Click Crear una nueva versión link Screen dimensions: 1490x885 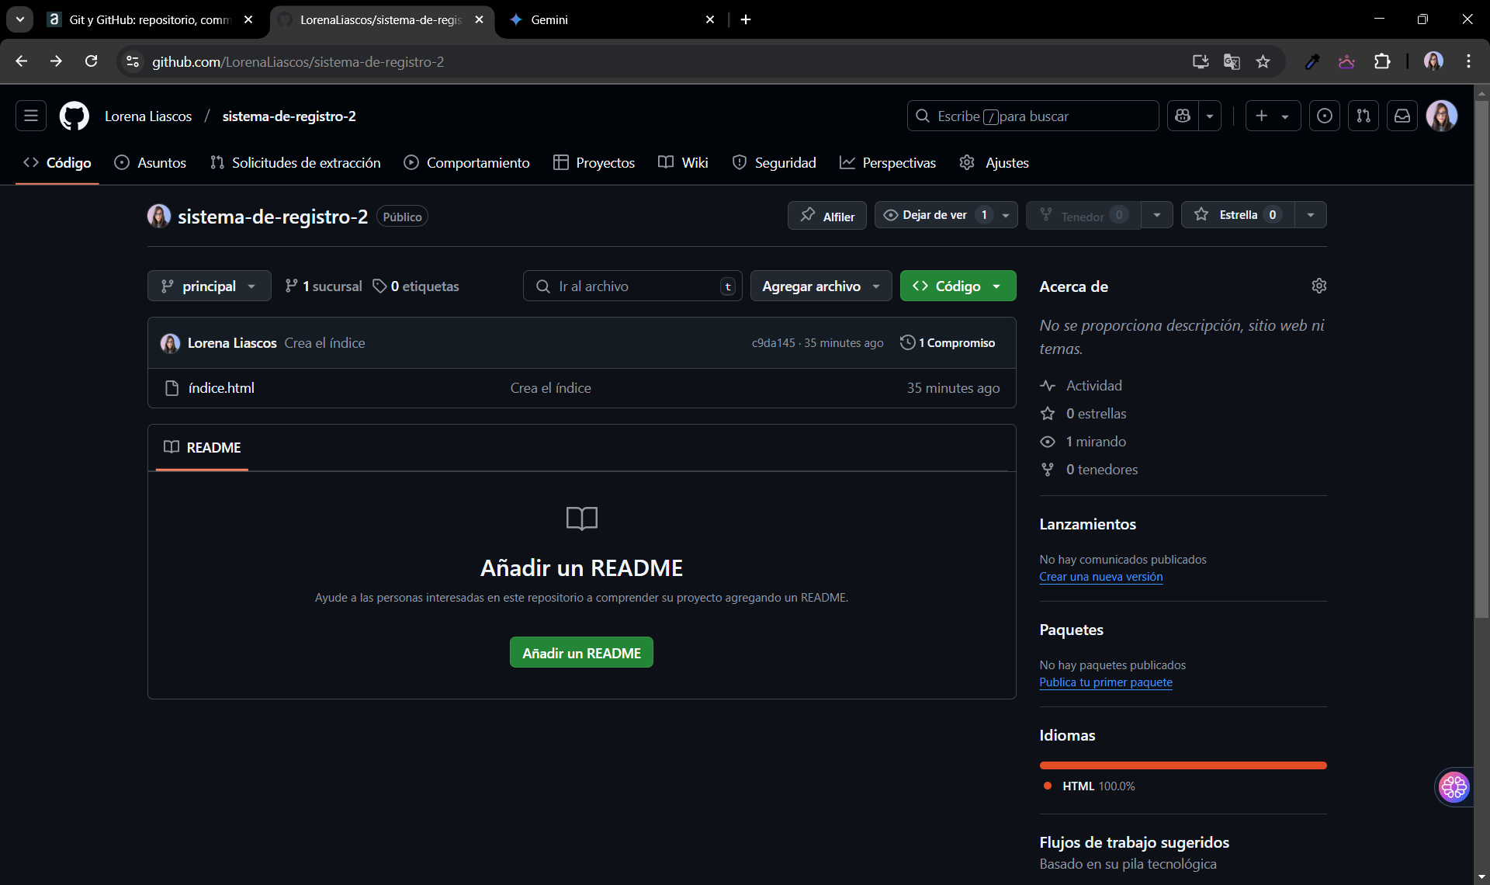1100,577
